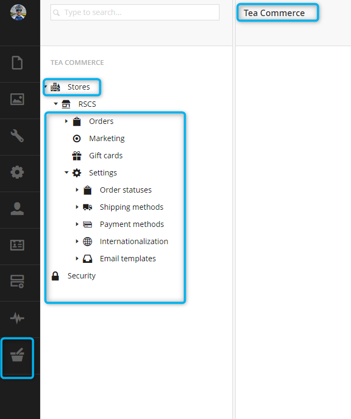Open the Developer section gear icon in sidebar
351x419 pixels.
point(17,172)
